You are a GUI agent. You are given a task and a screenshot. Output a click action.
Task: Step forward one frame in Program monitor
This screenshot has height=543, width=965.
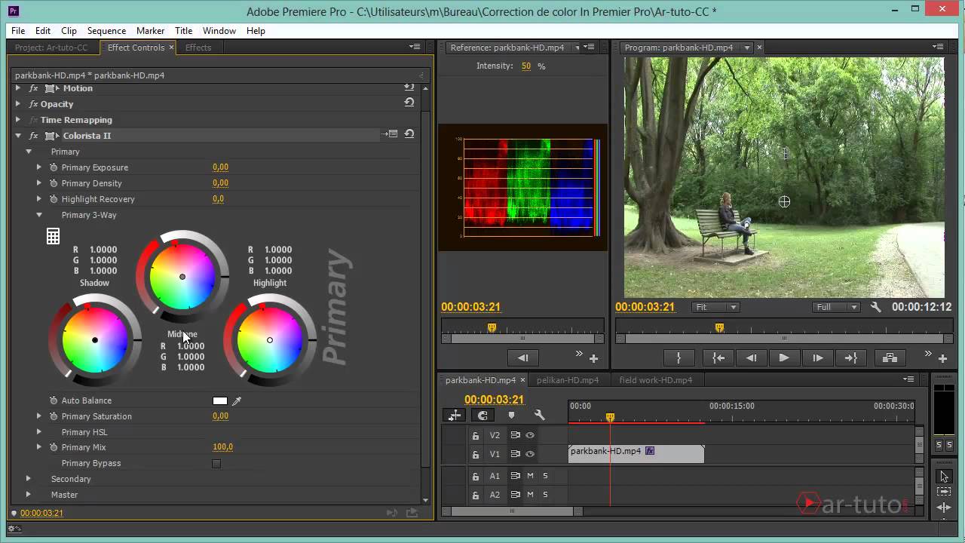[x=817, y=358]
